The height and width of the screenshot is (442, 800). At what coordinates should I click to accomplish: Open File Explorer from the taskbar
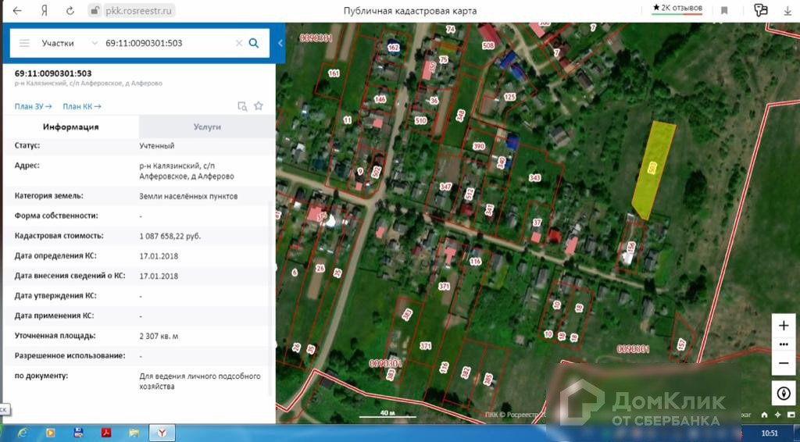(x=134, y=433)
